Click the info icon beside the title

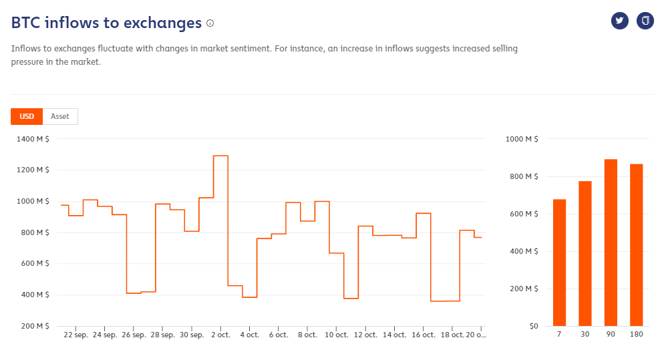tap(210, 23)
